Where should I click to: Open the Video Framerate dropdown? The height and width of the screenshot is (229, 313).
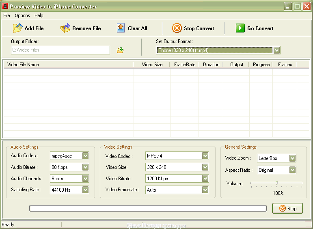(177, 190)
